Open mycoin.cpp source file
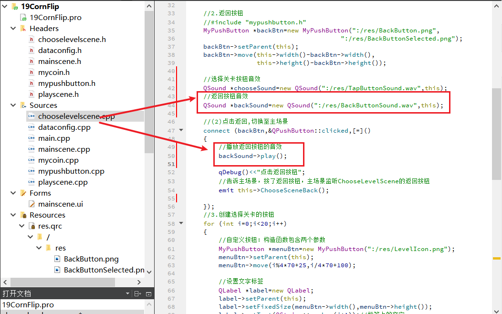The image size is (502, 314). tap(58, 160)
